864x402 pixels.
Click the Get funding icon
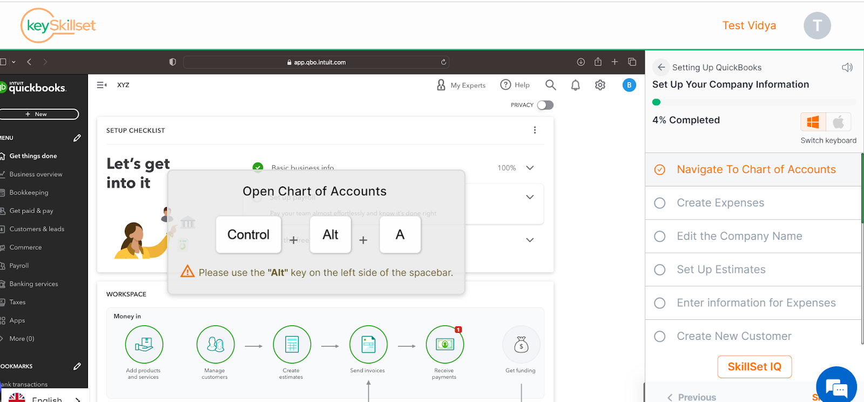click(521, 344)
